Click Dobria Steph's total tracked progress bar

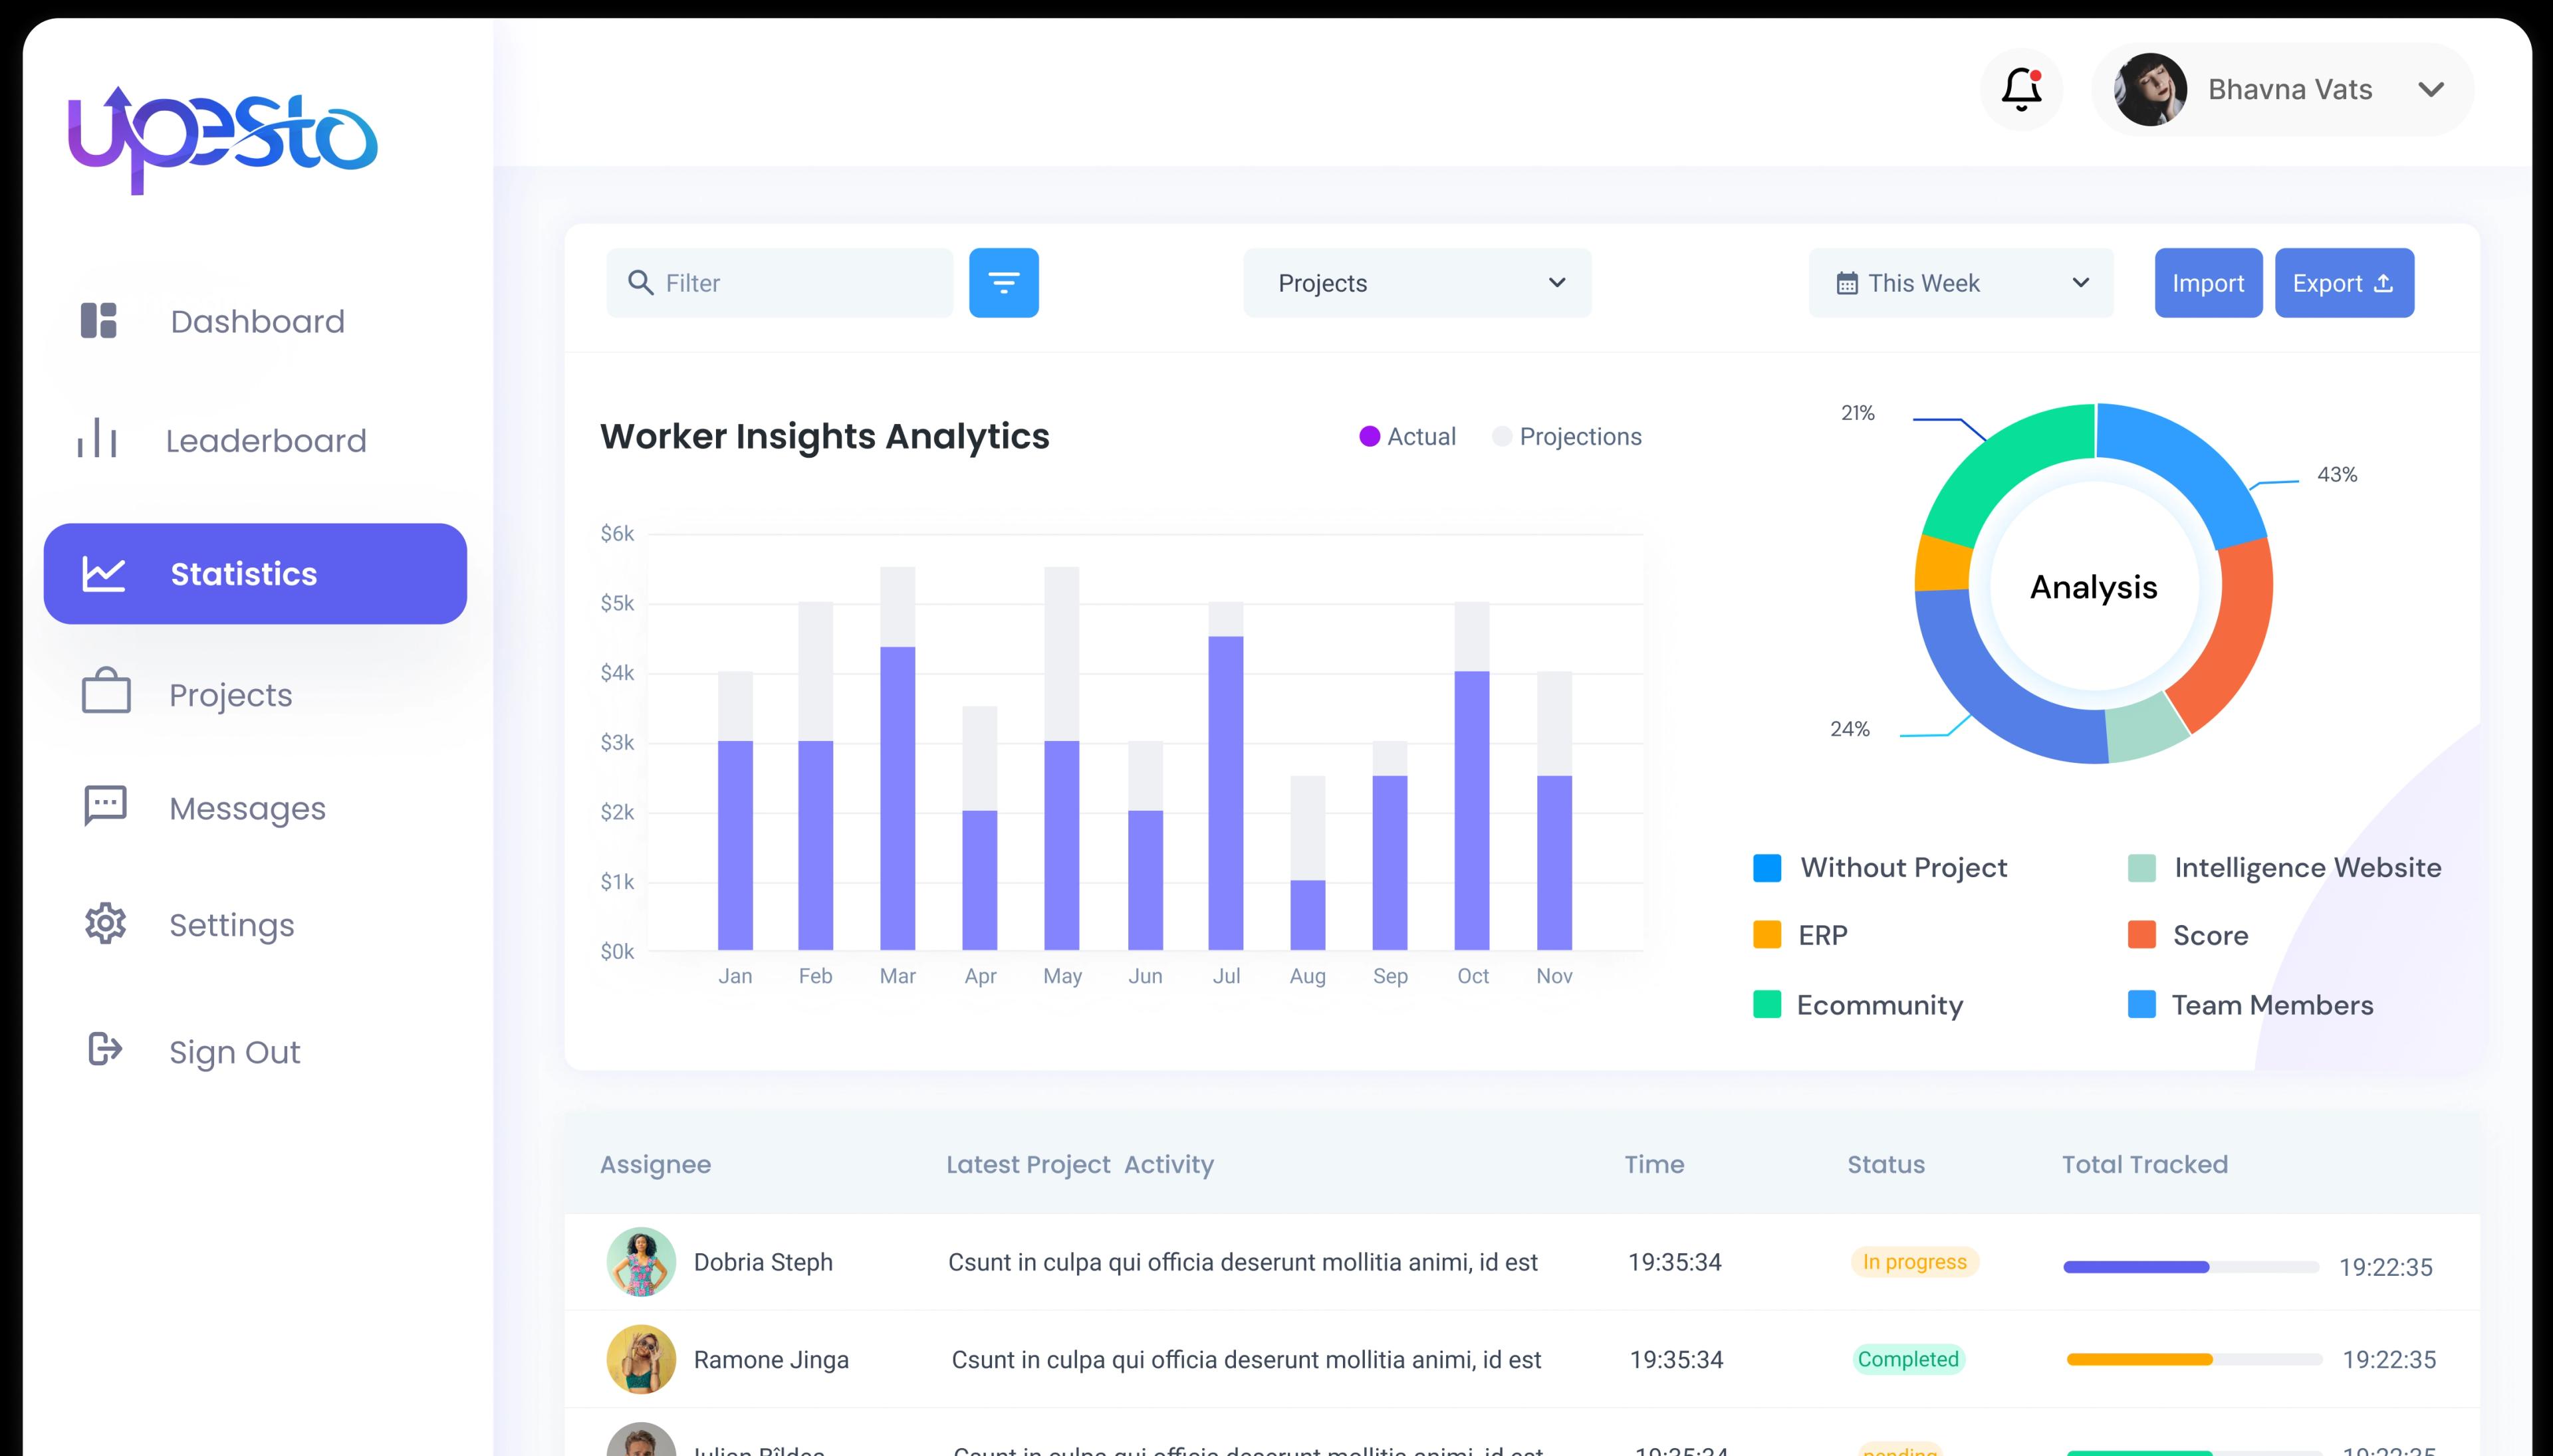2191,1267
